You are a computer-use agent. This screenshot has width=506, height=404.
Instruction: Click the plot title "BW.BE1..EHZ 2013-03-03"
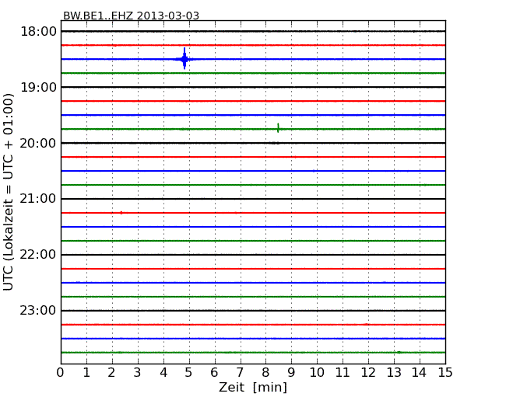[131, 16]
